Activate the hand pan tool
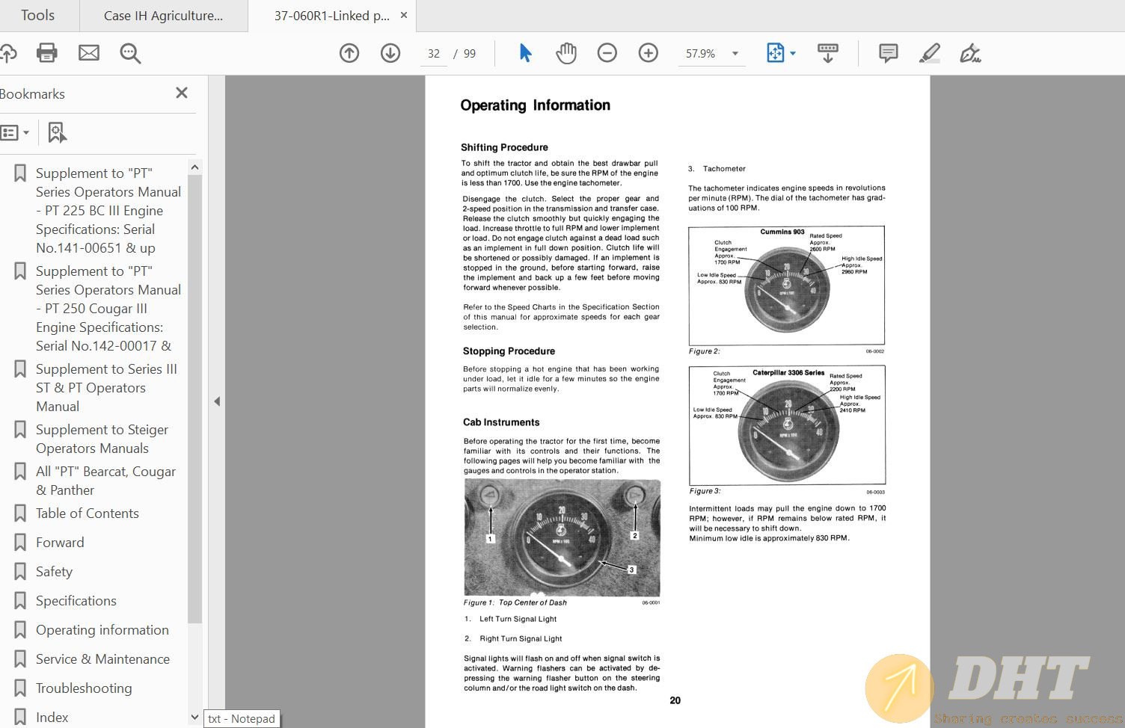Screen dimensions: 1125x728 pyautogui.click(x=566, y=53)
